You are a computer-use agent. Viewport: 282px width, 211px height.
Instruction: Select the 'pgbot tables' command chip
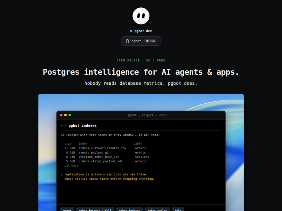click(157, 209)
